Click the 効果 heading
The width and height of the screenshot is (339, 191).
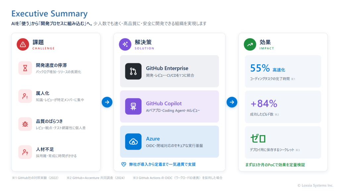tap(265, 42)
